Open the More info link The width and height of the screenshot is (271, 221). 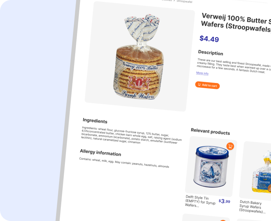pyautogui.click(x=202, y=73)
